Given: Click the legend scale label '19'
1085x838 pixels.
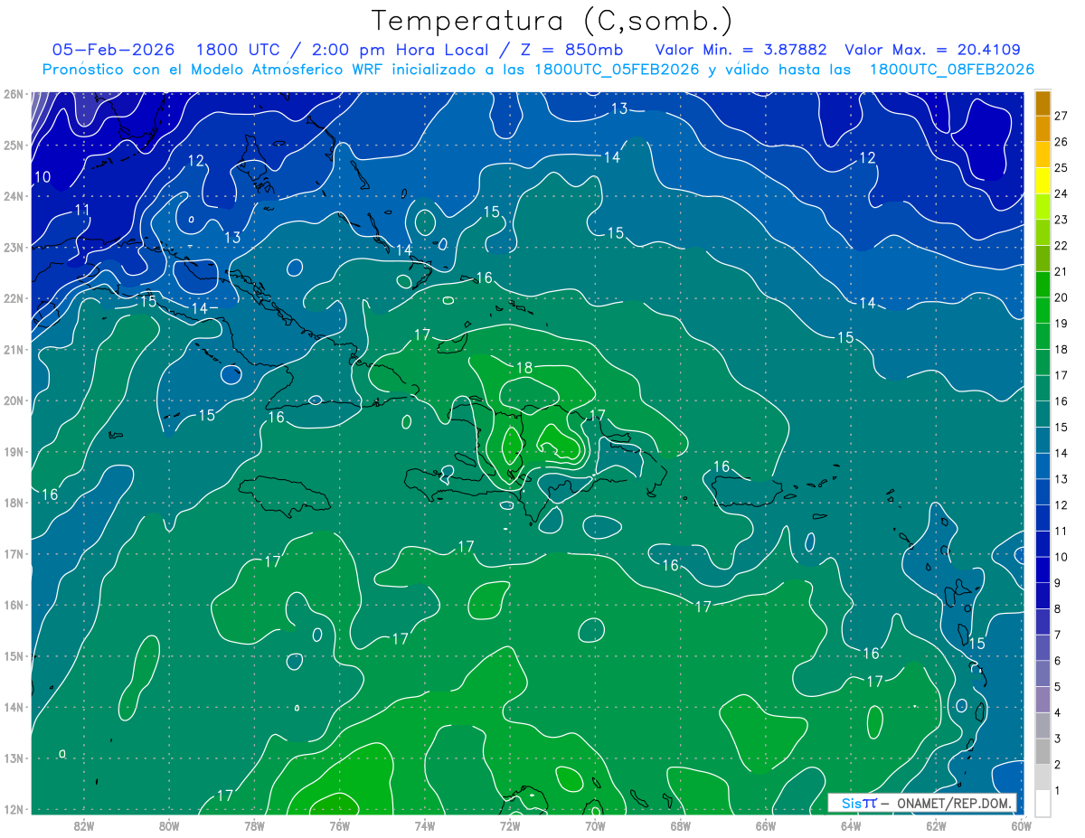Looking at the screenshot, I should click(1061, 324).
